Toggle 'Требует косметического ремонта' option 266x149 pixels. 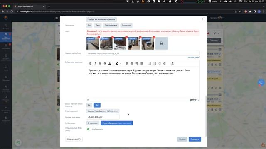pos(101,19)
